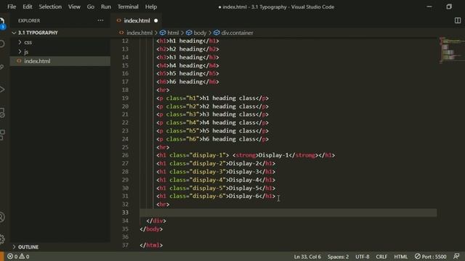This screenshot has width=465, height=261.
Task: Restore down the VS Code window
Action: pos(449,7)
